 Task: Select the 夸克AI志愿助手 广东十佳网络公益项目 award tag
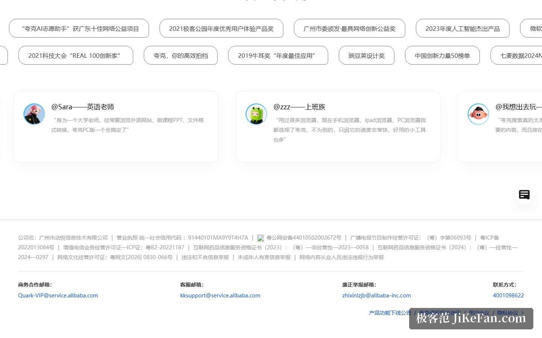pyautogui.click(x=79, y=29)
